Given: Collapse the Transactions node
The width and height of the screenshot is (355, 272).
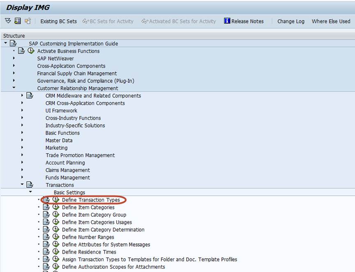Looking at the screenshot, I should coord(22,184).
